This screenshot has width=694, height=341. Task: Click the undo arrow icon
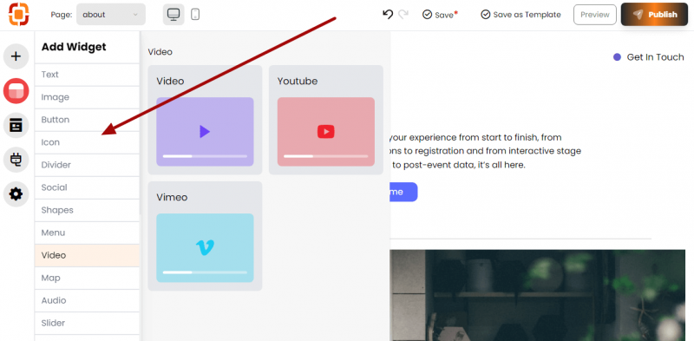(x=388, y=14)
